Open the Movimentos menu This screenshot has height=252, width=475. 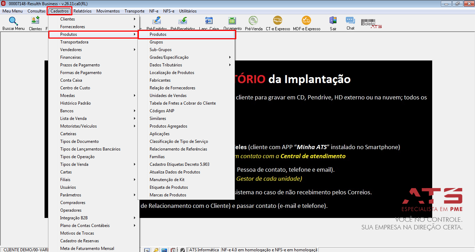coord(108,11)
